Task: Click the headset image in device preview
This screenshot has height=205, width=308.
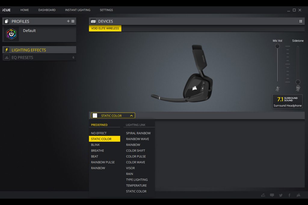Action: (x=182, y=74)
